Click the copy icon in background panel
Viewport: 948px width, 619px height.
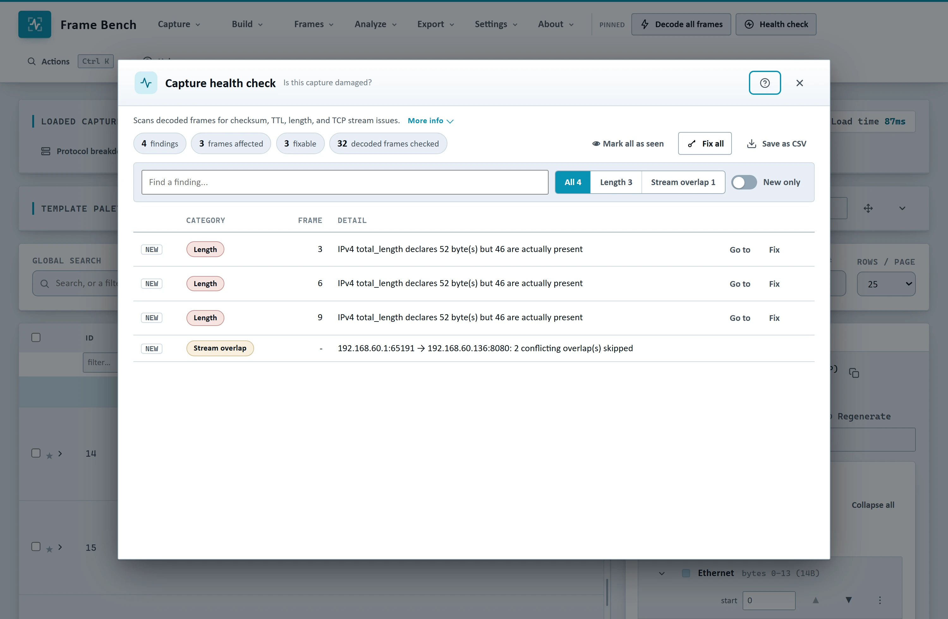[854, 373]
